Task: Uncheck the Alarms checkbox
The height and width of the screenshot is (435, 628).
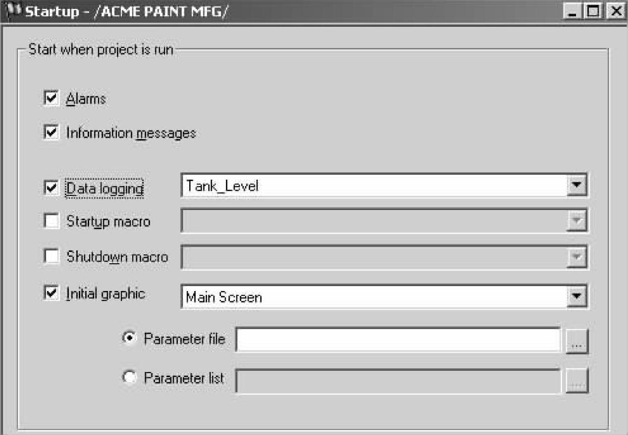Action: click(x=52, y=98)
